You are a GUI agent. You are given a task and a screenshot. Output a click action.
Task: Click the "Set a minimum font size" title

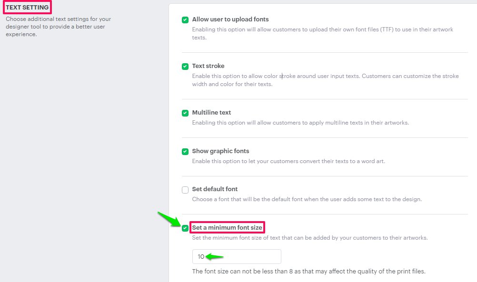pyautogui.click(x=227, y=227)
